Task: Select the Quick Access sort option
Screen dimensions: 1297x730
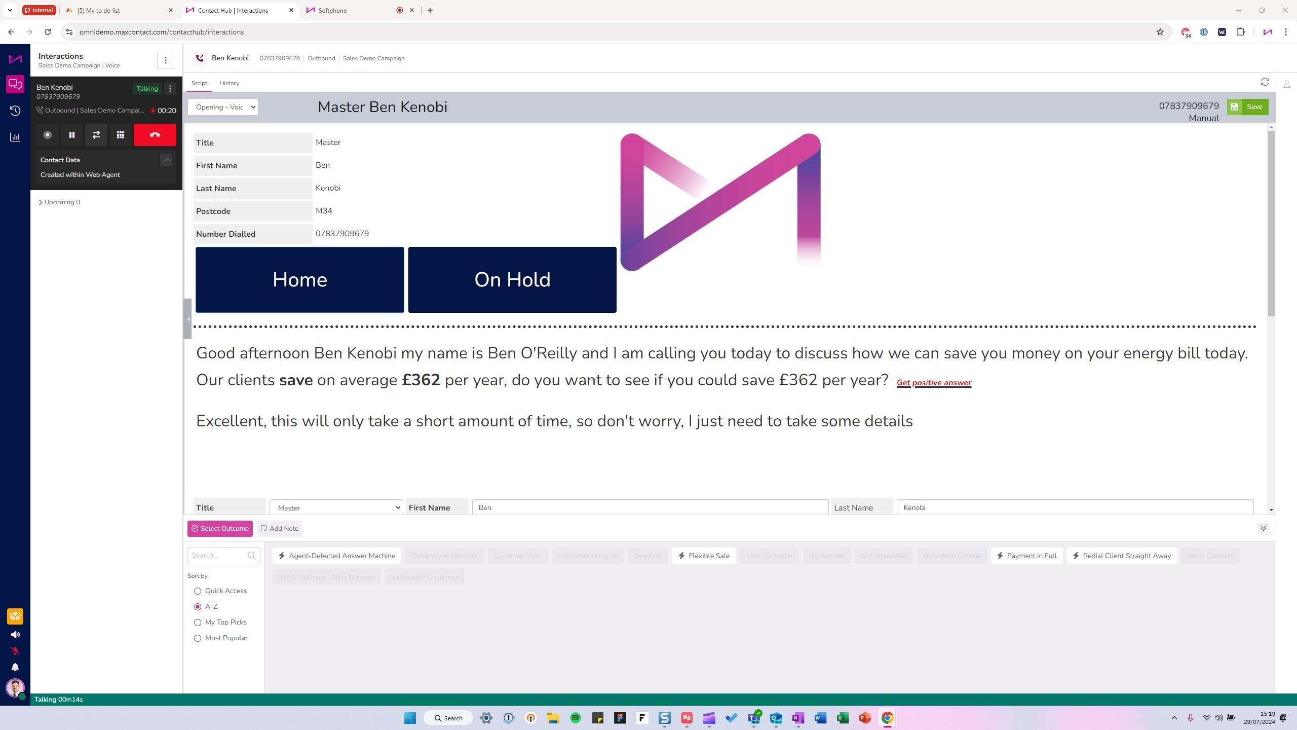Action: click(198, 591)
